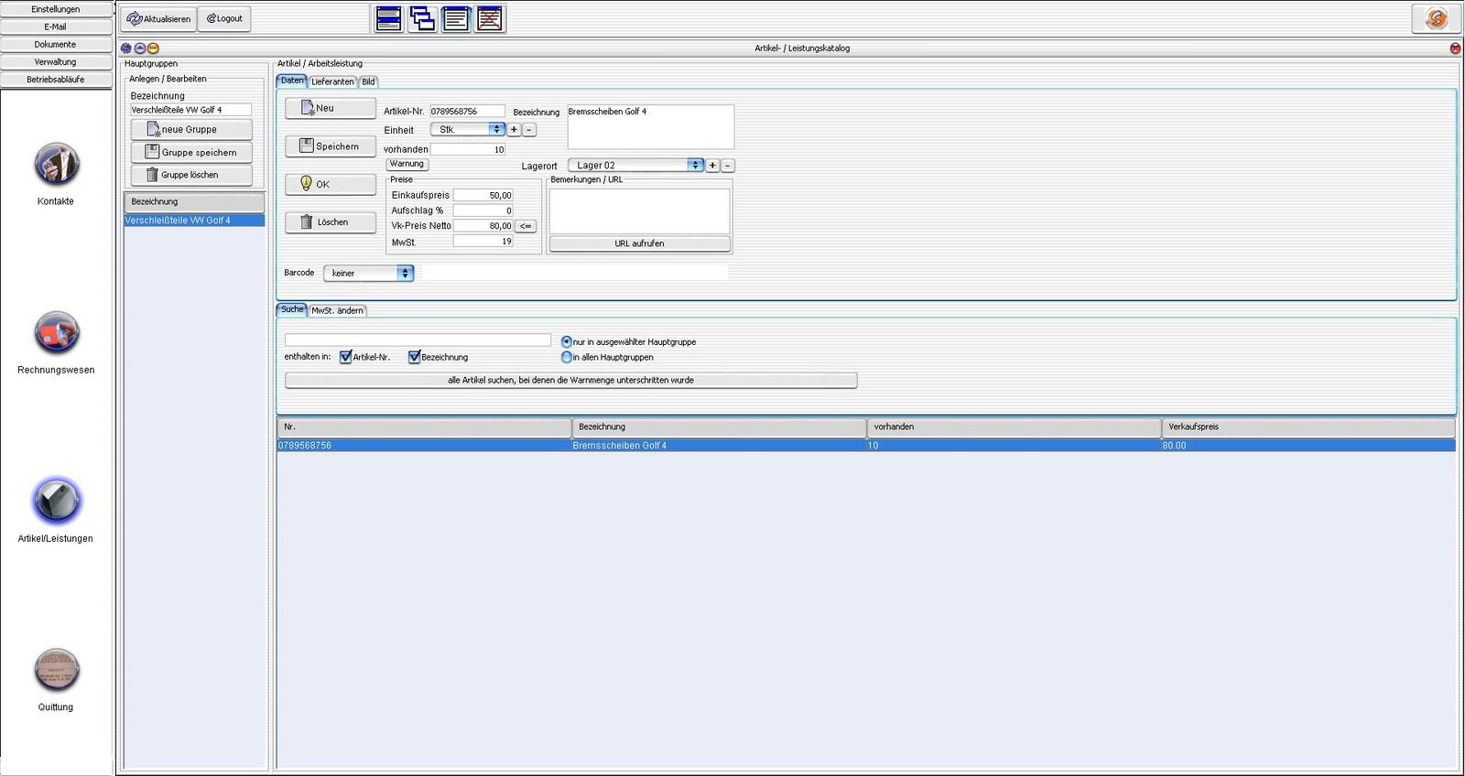
Task: Click the <= button beside Vk-Preis Netto
Action: pos(526,226)
